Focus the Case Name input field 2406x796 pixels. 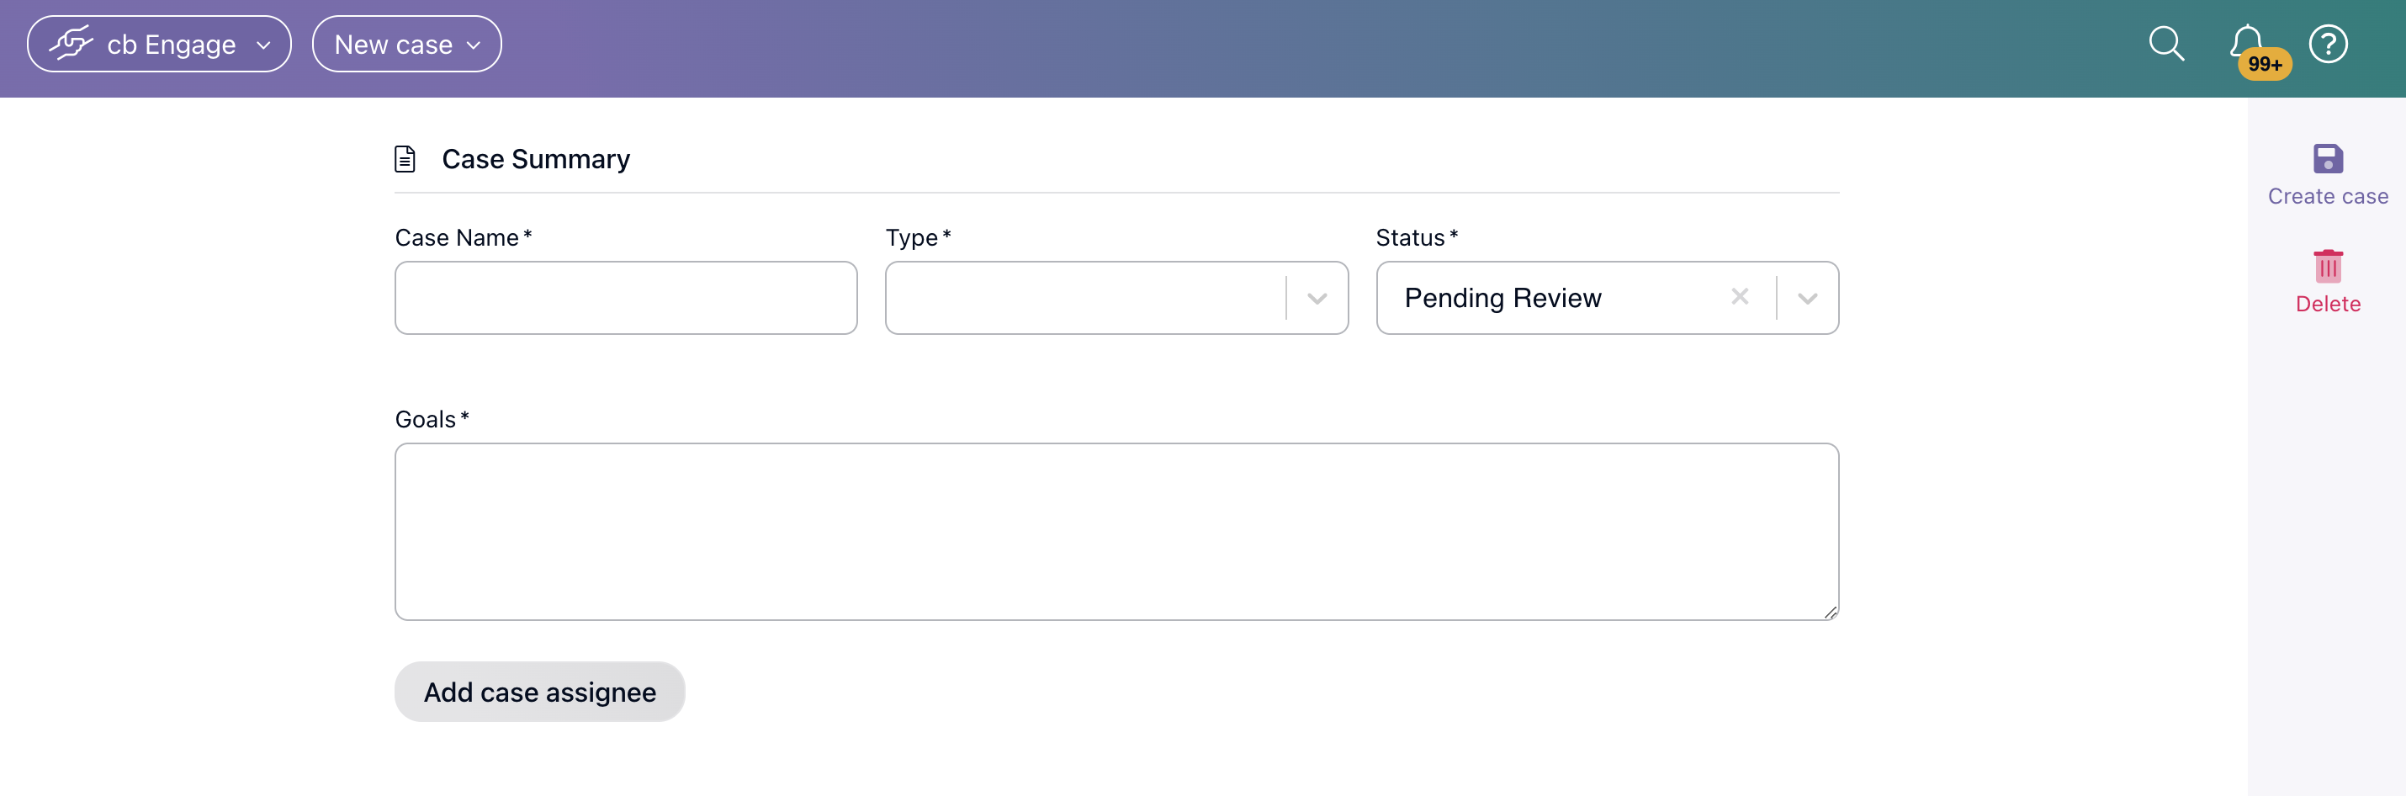(626, 298)
